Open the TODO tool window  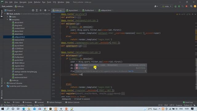16,102
